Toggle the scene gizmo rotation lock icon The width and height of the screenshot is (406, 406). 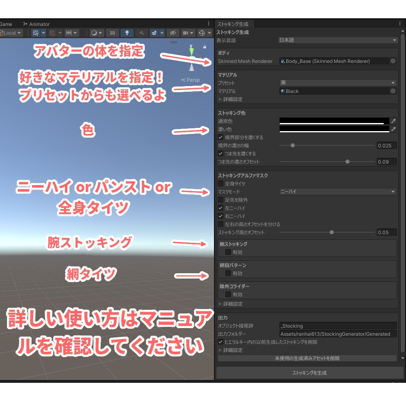(205, 47)
